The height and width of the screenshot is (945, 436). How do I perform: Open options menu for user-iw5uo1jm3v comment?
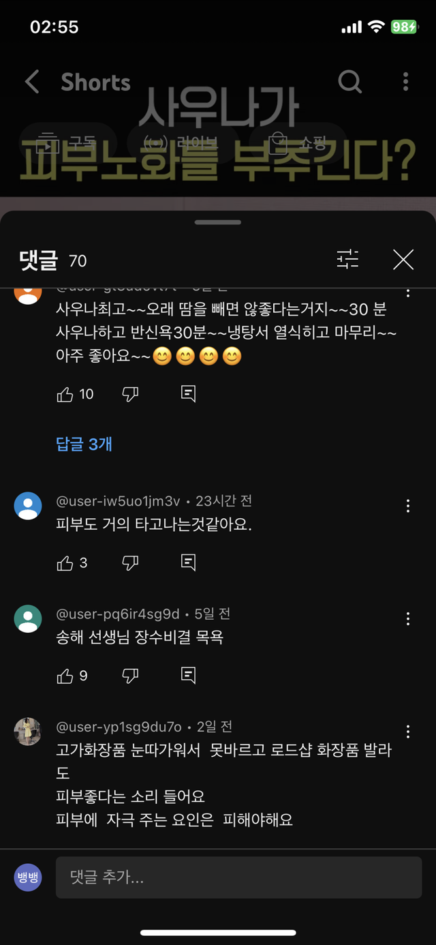[x=407, y=506]
